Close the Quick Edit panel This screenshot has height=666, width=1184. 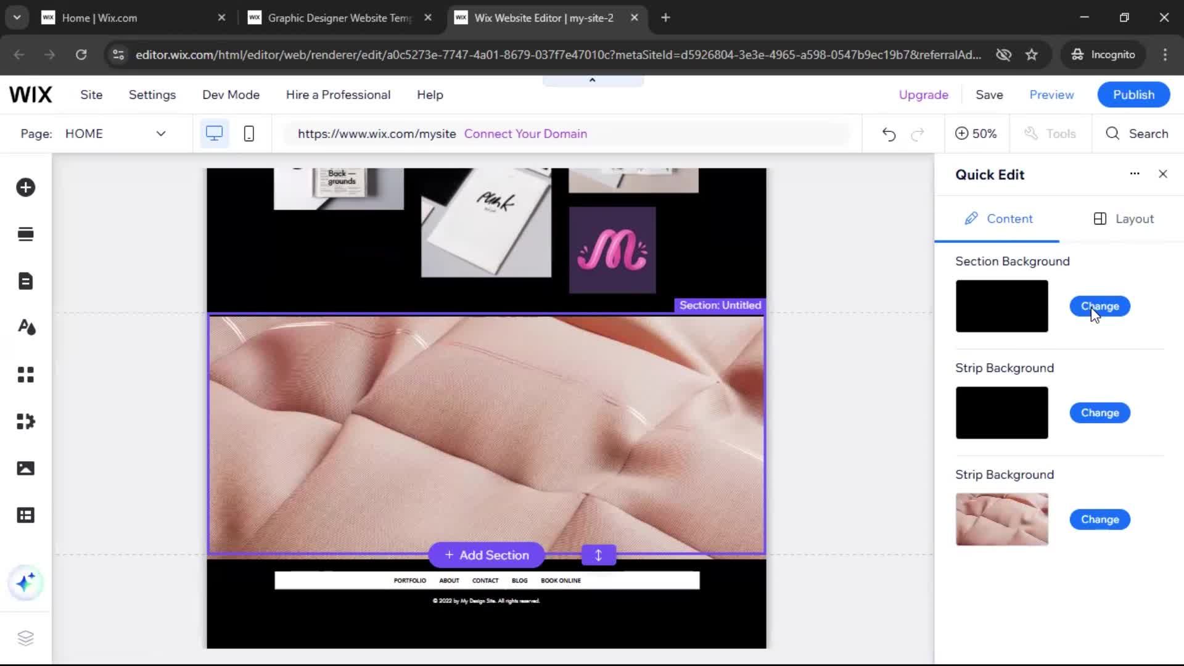1163,174
